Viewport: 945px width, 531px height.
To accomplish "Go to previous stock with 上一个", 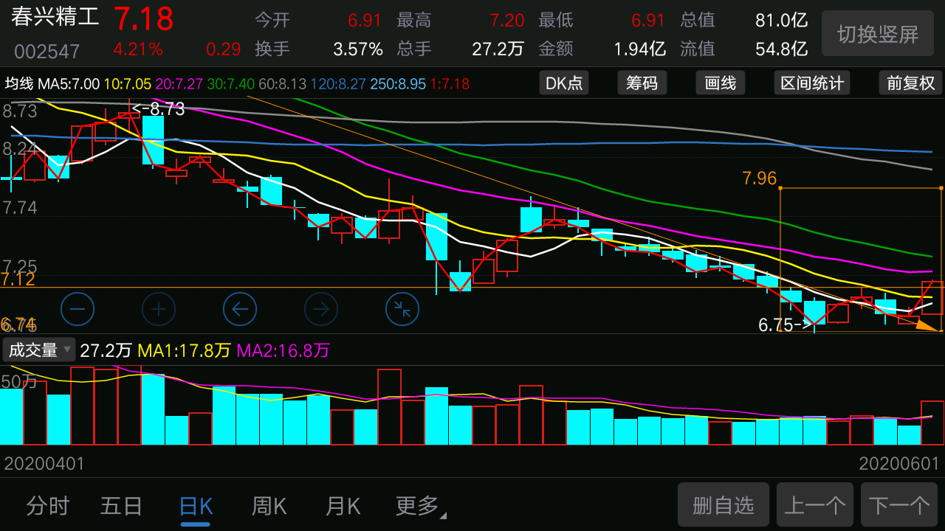I will (x=815, y=505).
